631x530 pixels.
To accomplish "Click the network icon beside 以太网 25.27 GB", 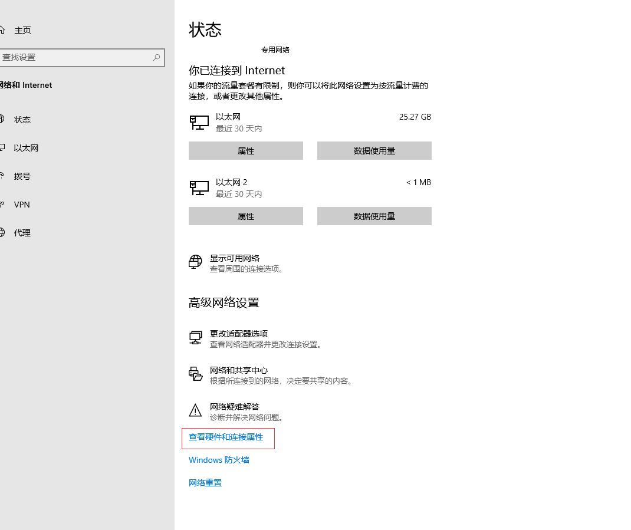I will click(199, 122).
